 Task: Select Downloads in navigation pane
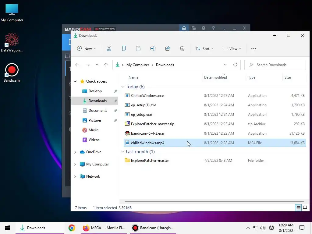[x=95, y=101]
